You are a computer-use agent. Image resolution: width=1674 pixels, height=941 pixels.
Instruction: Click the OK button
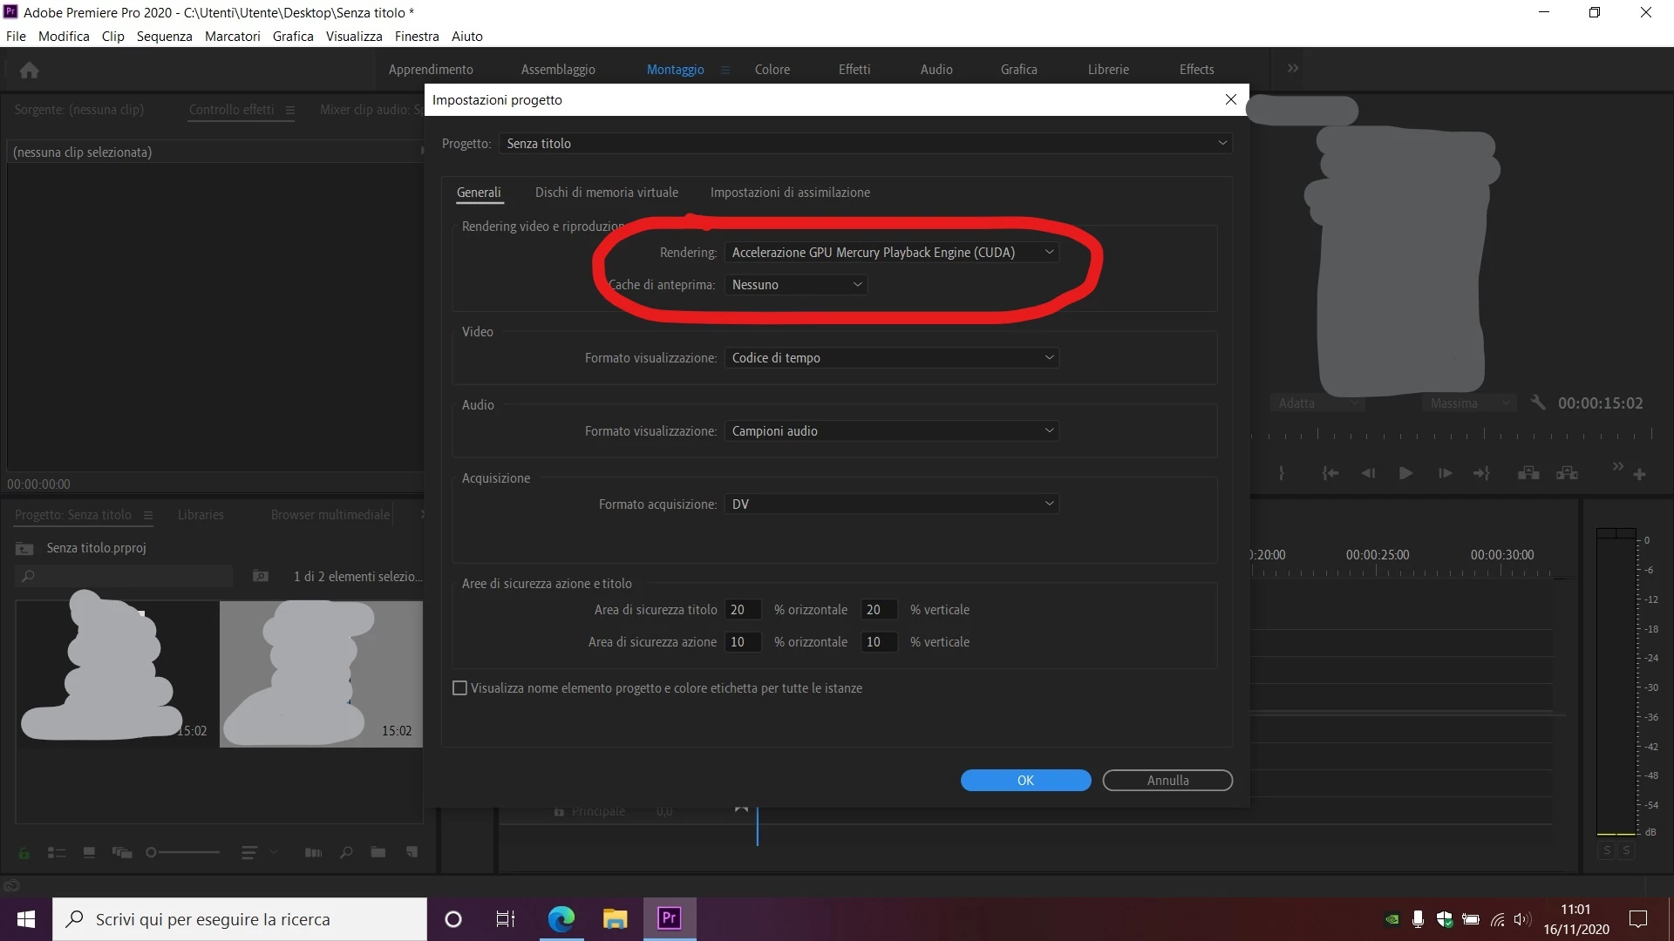point(1025,781)
